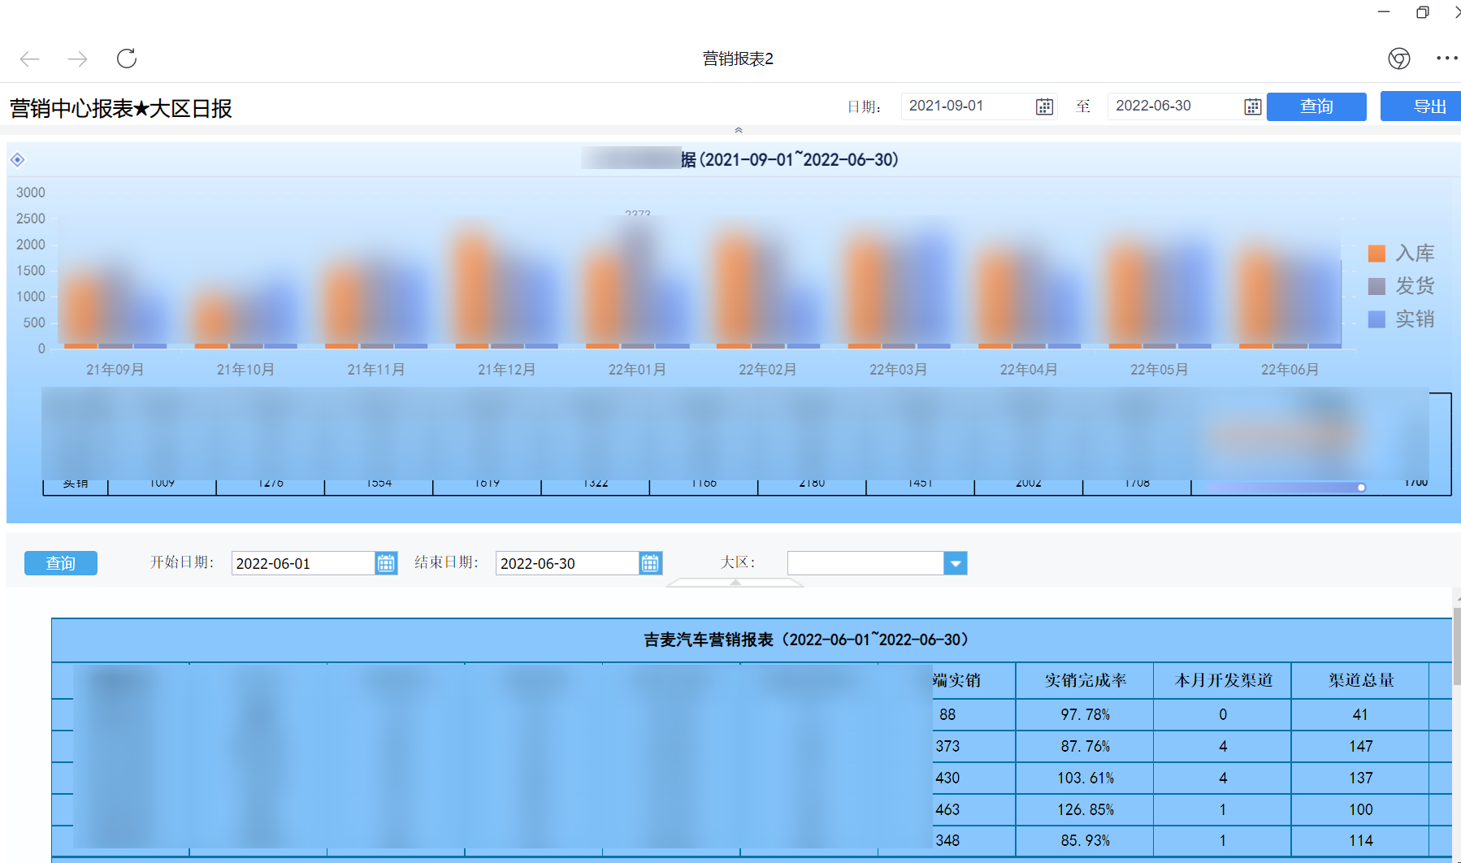Expand the 大区 dropdown arrow
This screenshot has width=1461, height=863.
point(956,563)
